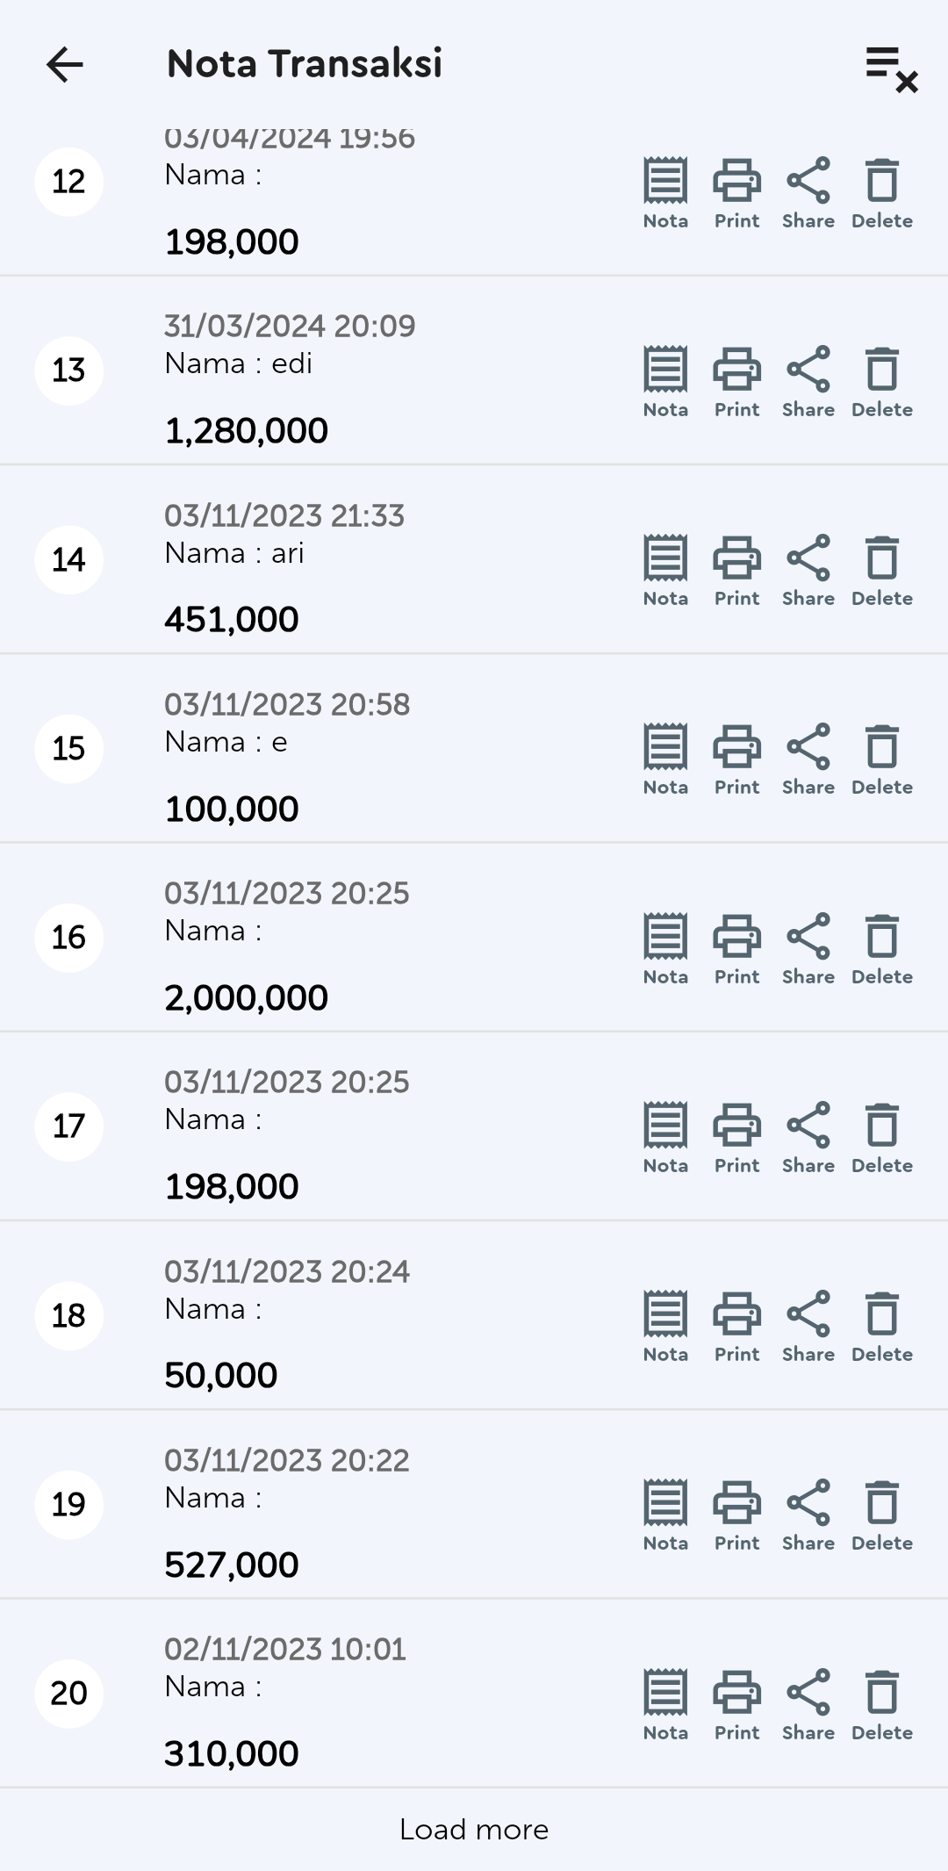
Task: Tap transaction number 19 badge
Action: 68,1505
